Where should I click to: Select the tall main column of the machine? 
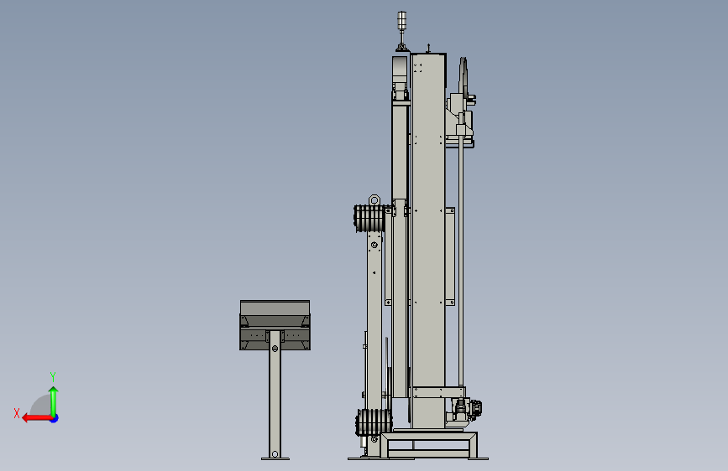click(428, 241)
